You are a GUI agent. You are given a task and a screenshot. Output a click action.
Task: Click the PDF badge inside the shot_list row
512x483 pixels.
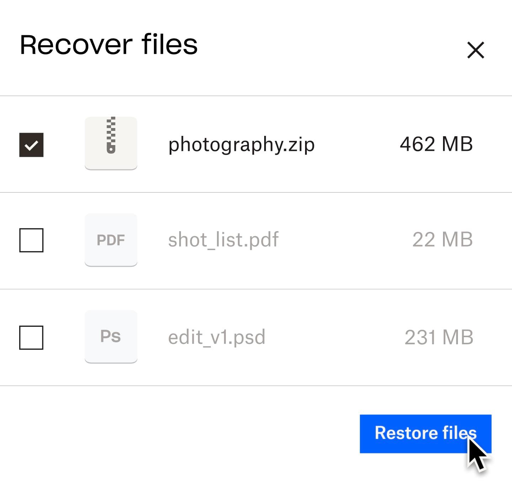click(x=111, y=240)
